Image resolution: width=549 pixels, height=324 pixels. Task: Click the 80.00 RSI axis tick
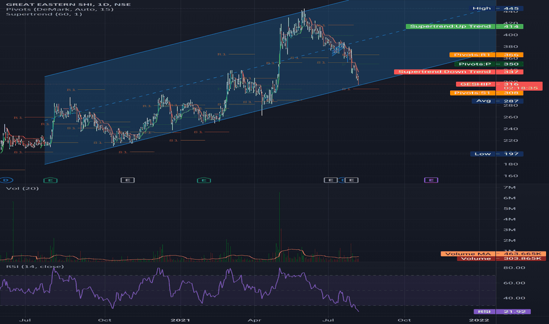(x=514, y=267)
